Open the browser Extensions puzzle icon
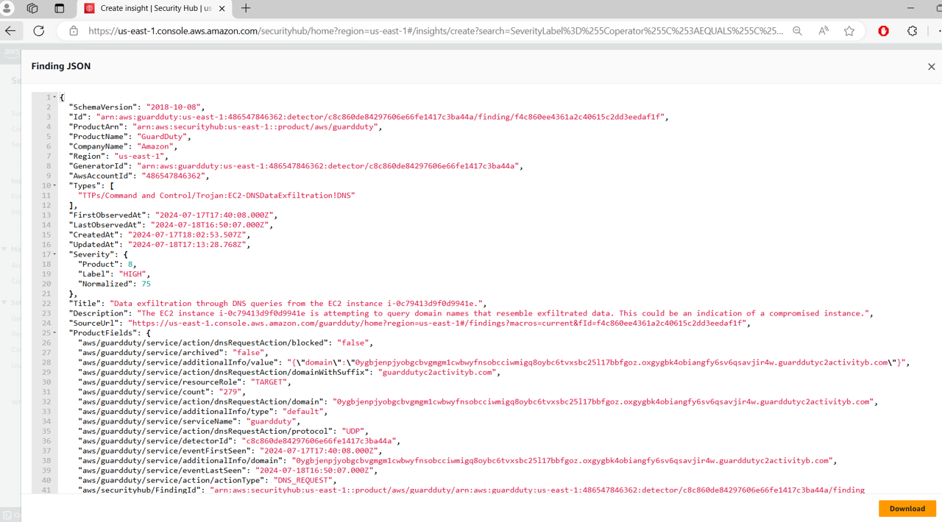The width and height of the screenshot is (942, 522). pos(913,31)
